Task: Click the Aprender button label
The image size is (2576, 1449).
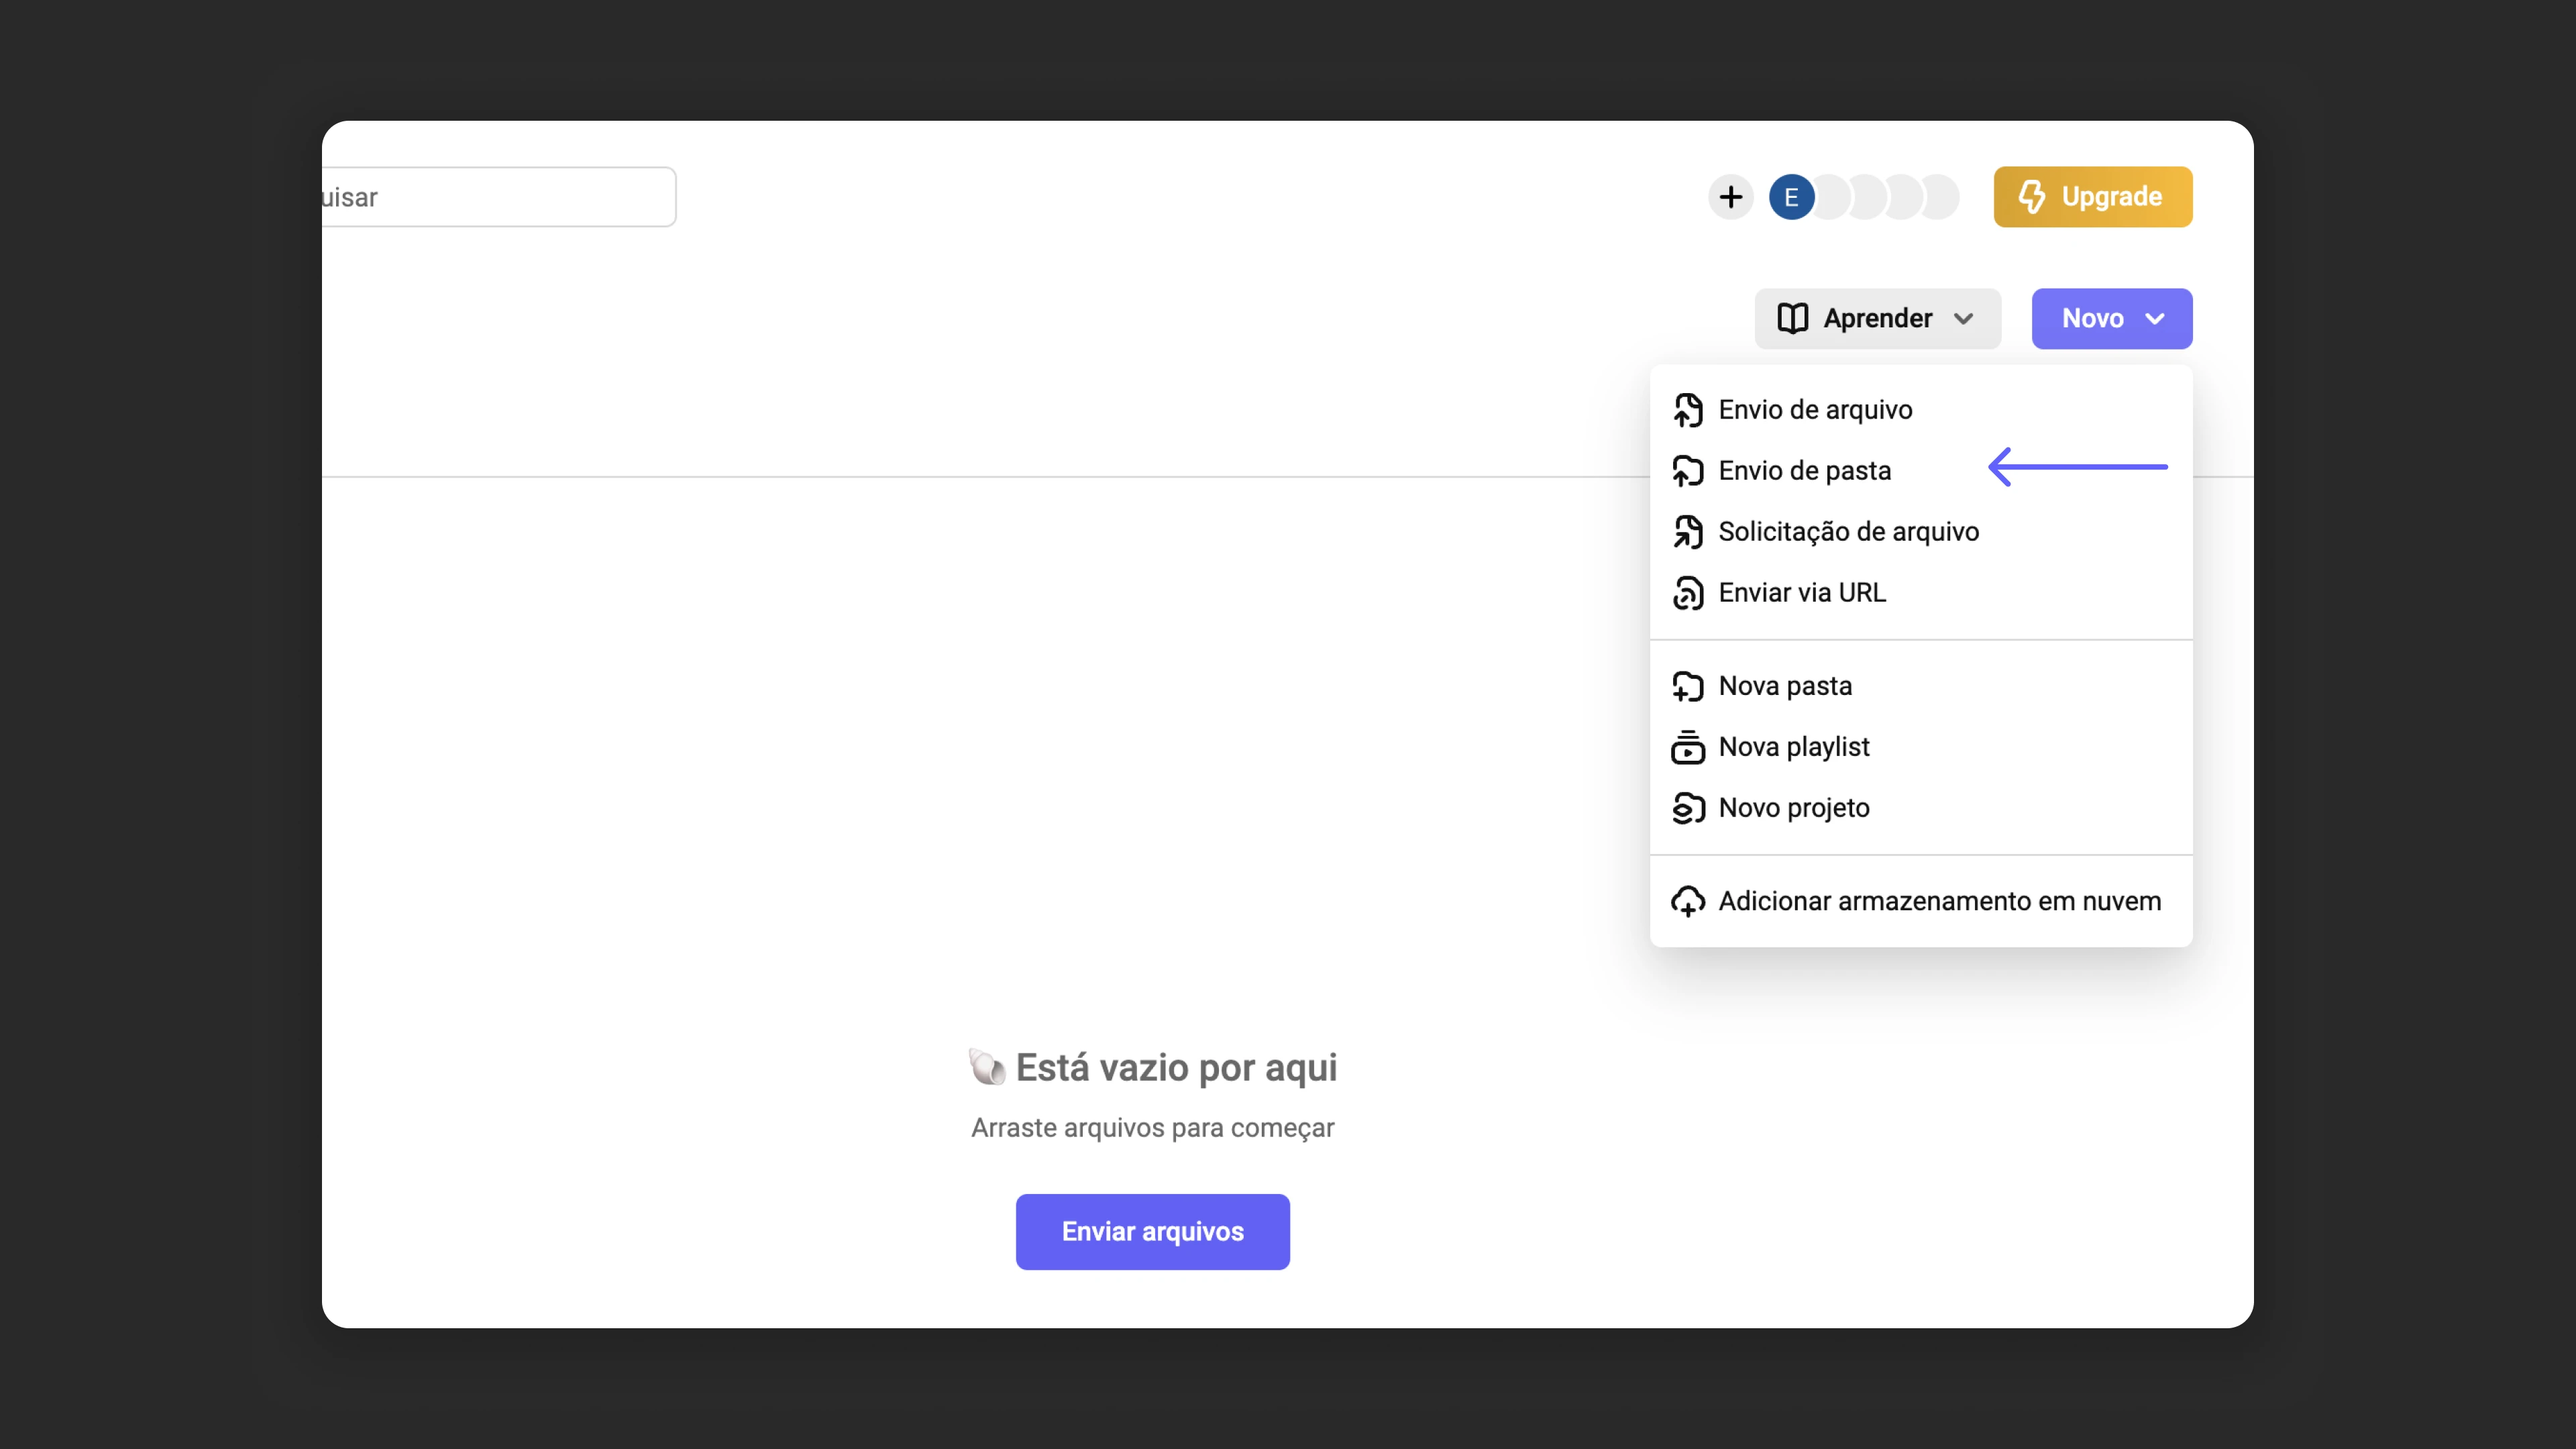Action: tap(1877, 319)
